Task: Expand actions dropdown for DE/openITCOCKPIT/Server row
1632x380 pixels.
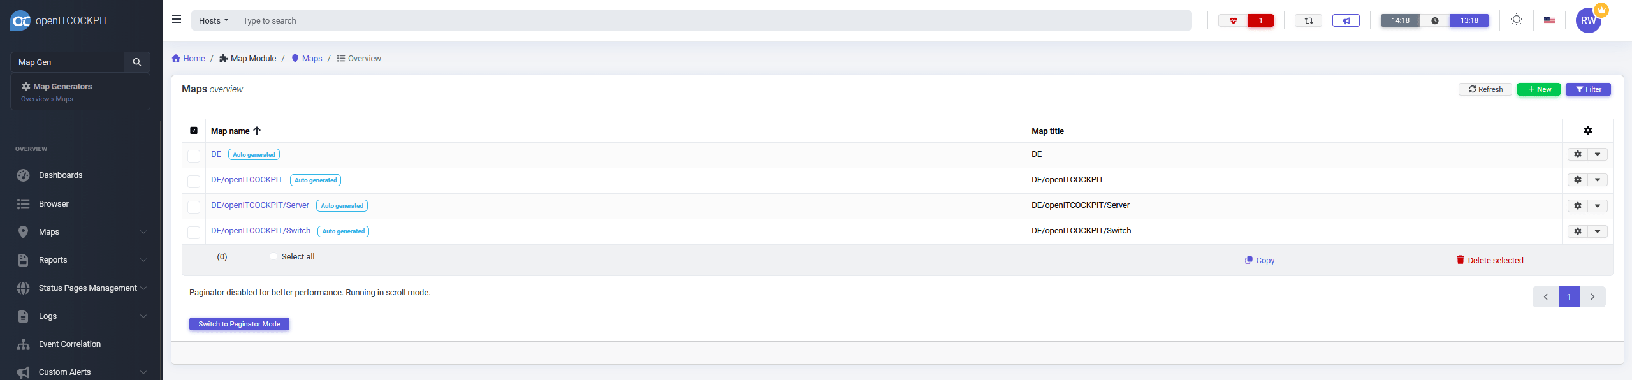Action: [1598, 206]
